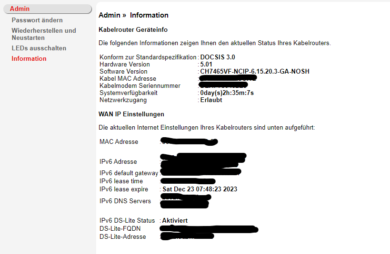Screen dimensions: 390x254
Task: Click the Hardware Version value 5.01
Action: click(x=206, y=64)
